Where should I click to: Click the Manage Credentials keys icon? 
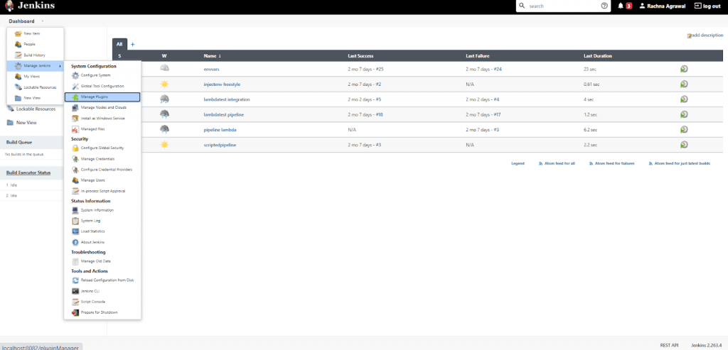pyautogui.click(x=75, y=159)
